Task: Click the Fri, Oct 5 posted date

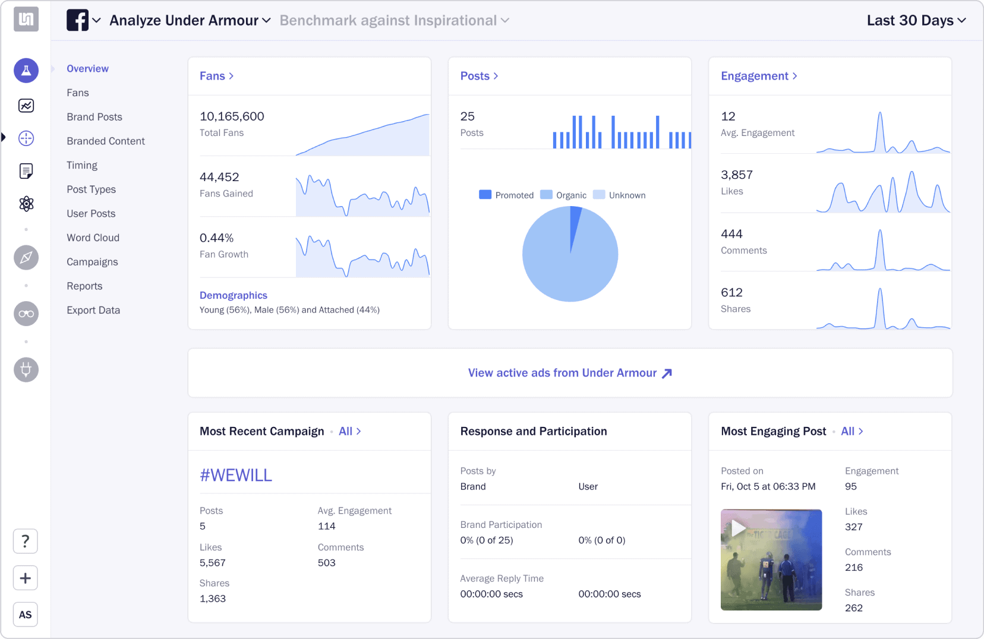Action: pyautogui.click(x=768, y=486)
